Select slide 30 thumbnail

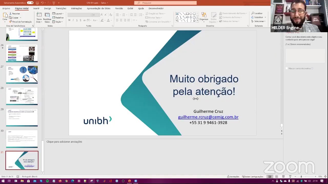click(x=22, y=139)
